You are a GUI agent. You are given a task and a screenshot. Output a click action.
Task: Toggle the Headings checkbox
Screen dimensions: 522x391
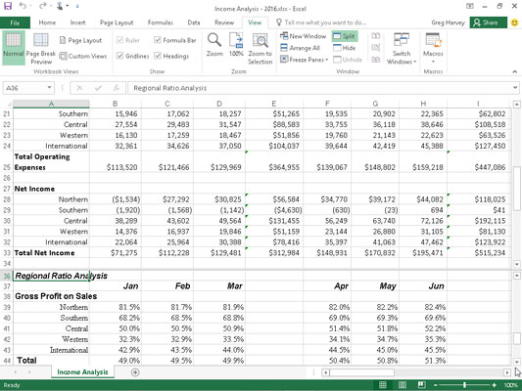[x=158, y=56]
